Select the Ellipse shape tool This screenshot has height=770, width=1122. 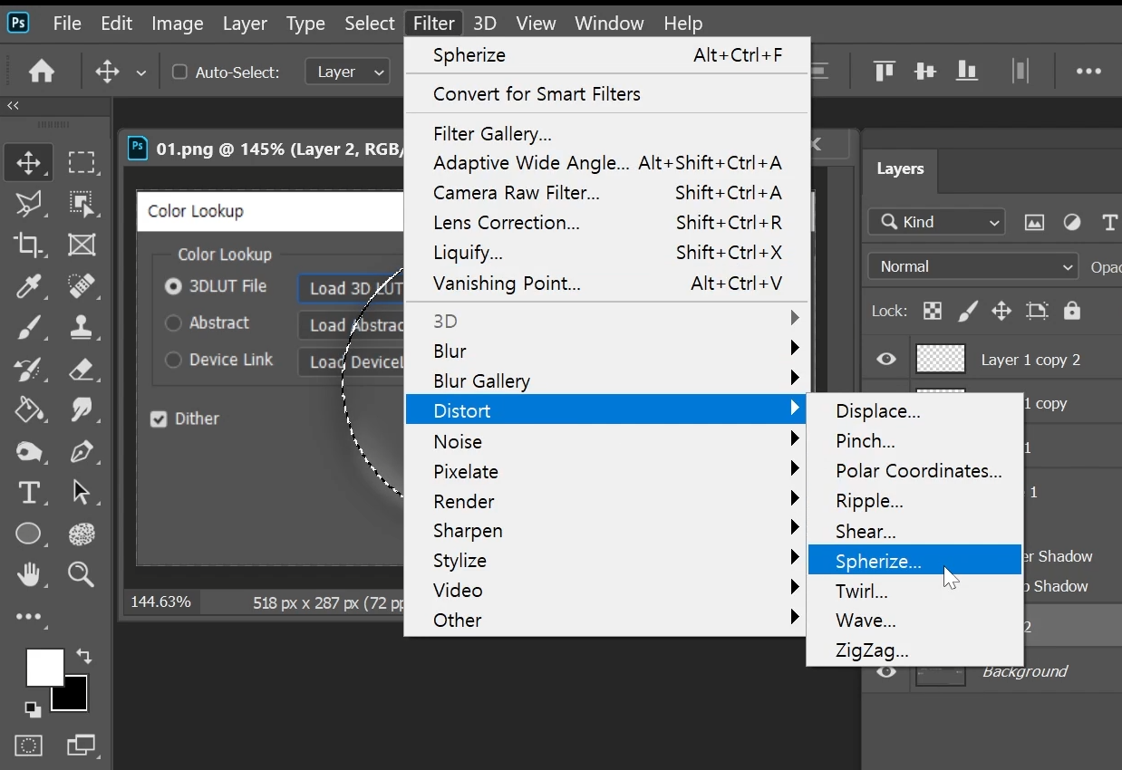28,534
